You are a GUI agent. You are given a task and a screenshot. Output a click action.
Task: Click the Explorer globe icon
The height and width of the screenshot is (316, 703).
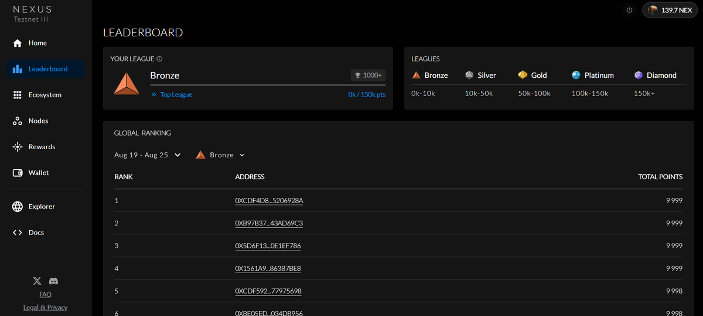click(x=18, y=207)
